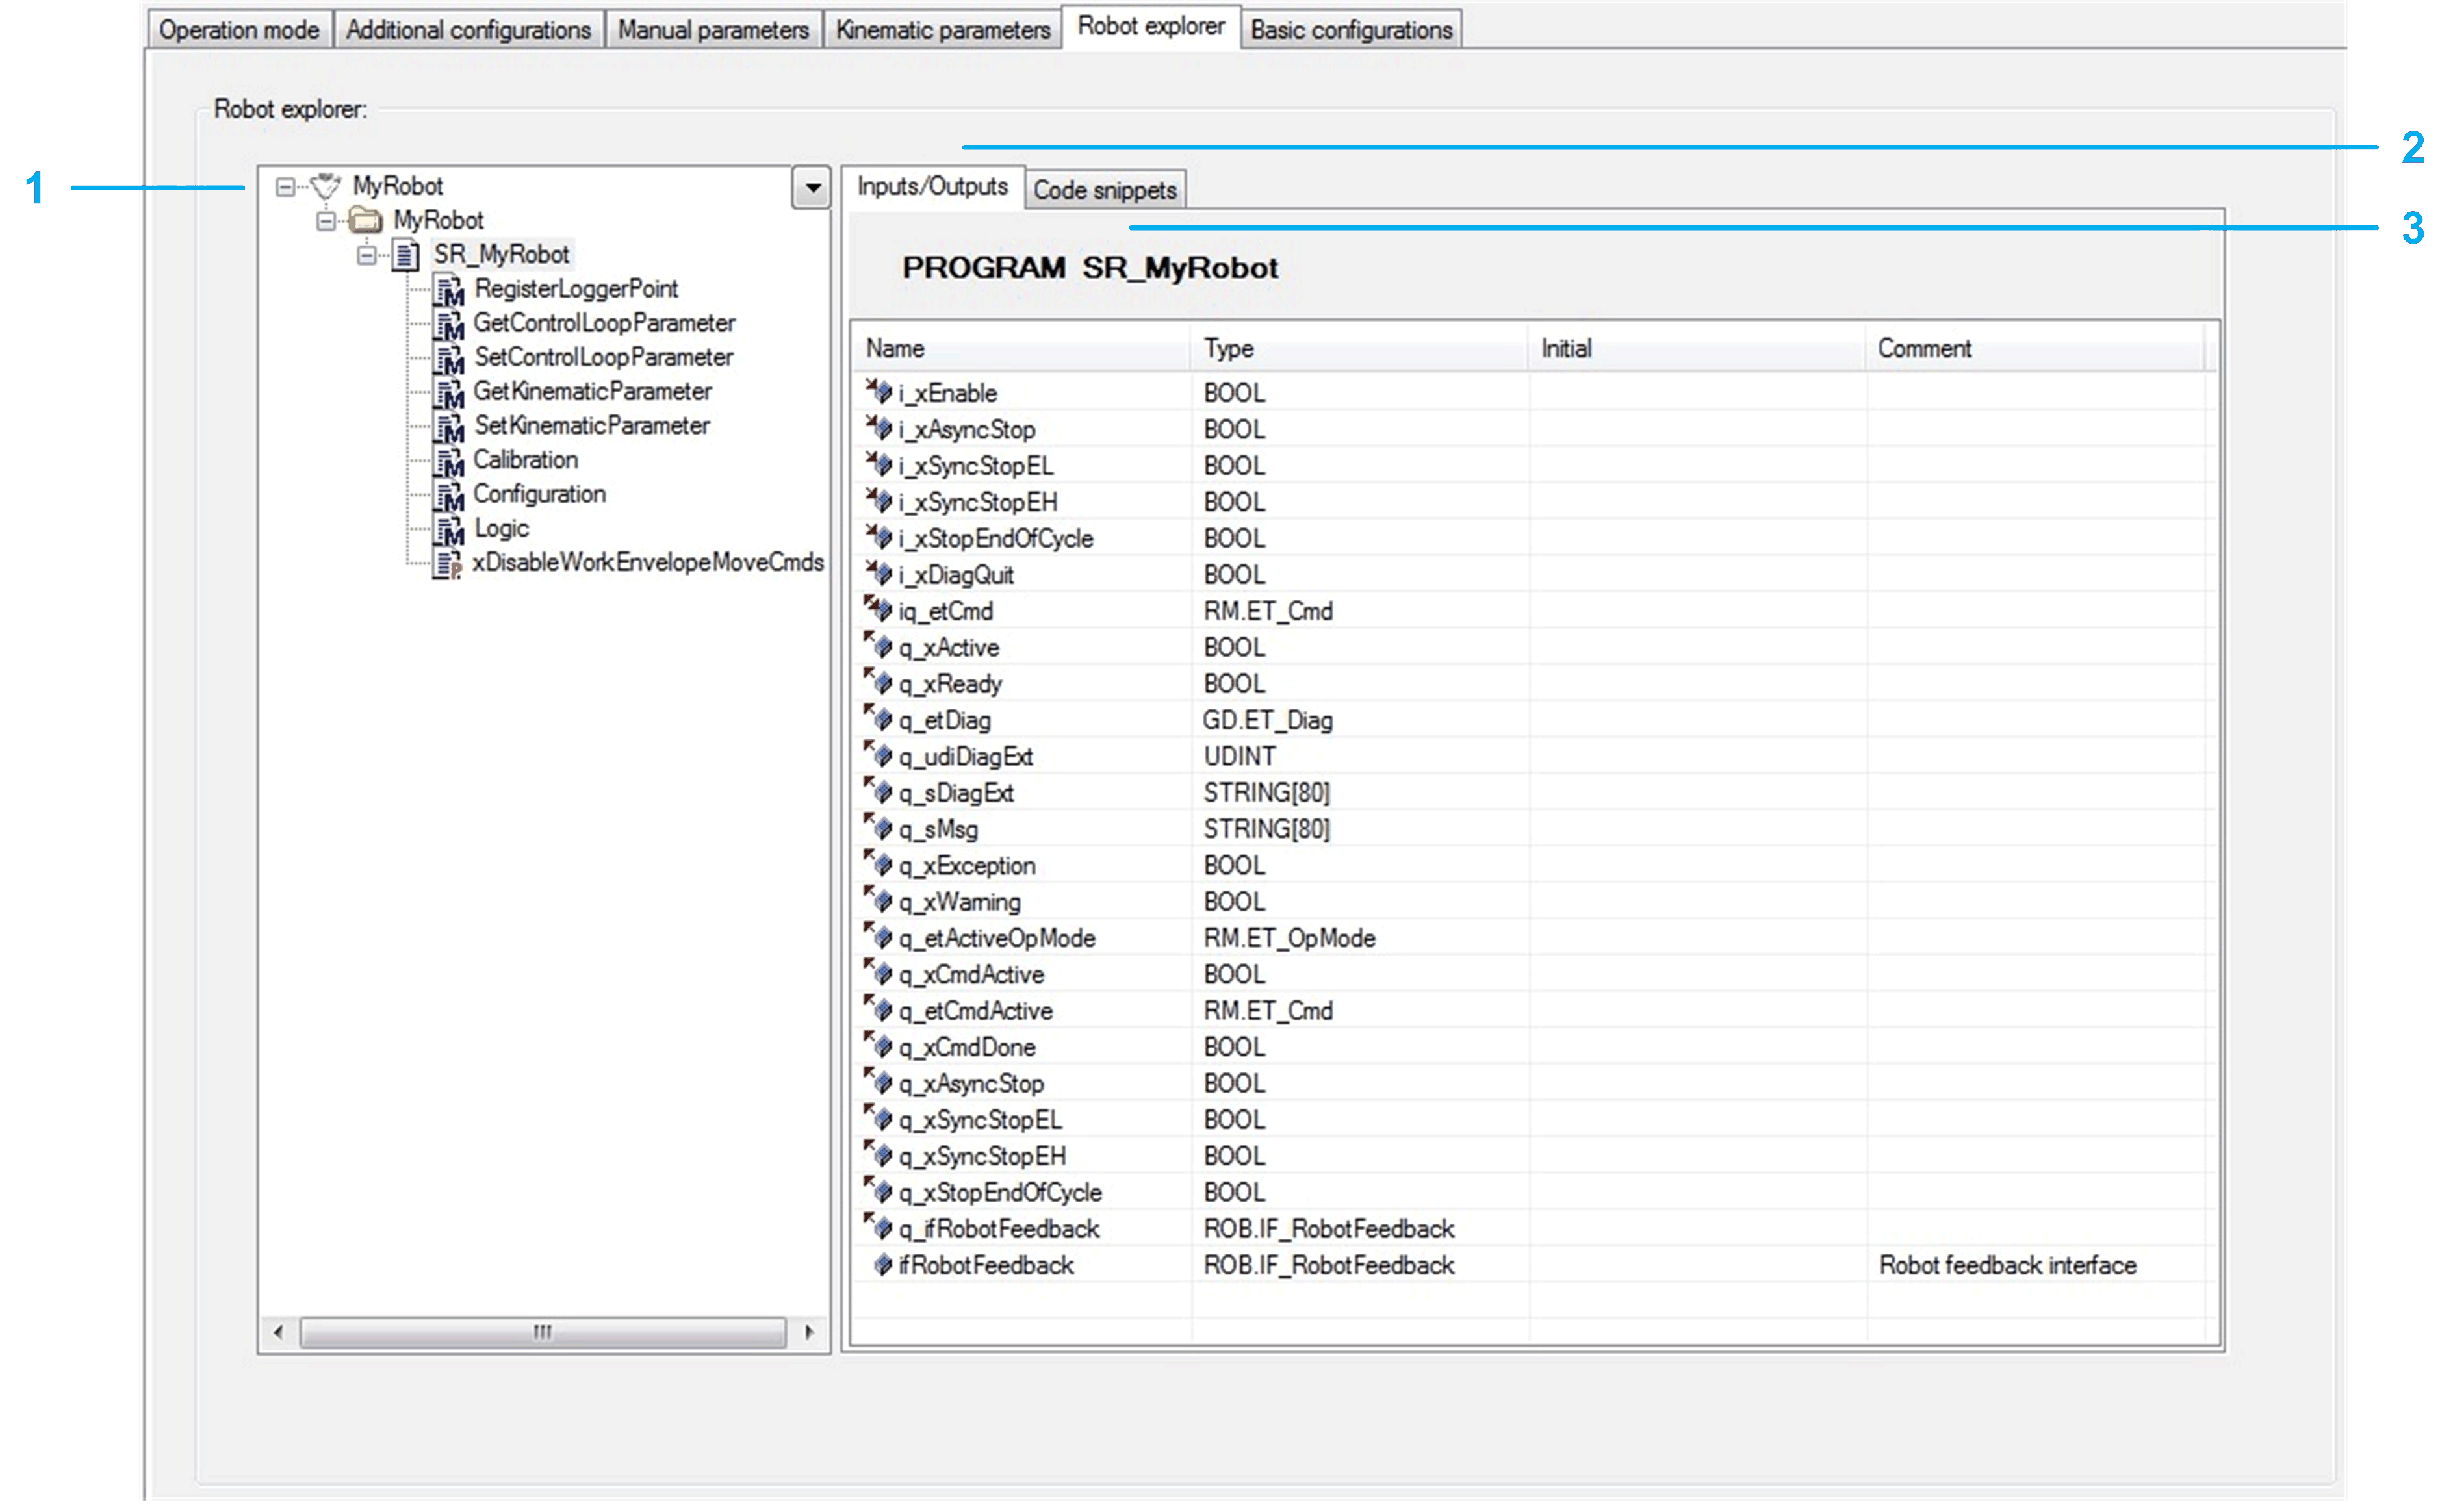Click the SR_MyRobot program document icon

point(405,255)
